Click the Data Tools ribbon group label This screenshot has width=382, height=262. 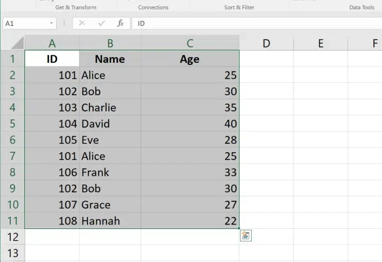point(362,7)
